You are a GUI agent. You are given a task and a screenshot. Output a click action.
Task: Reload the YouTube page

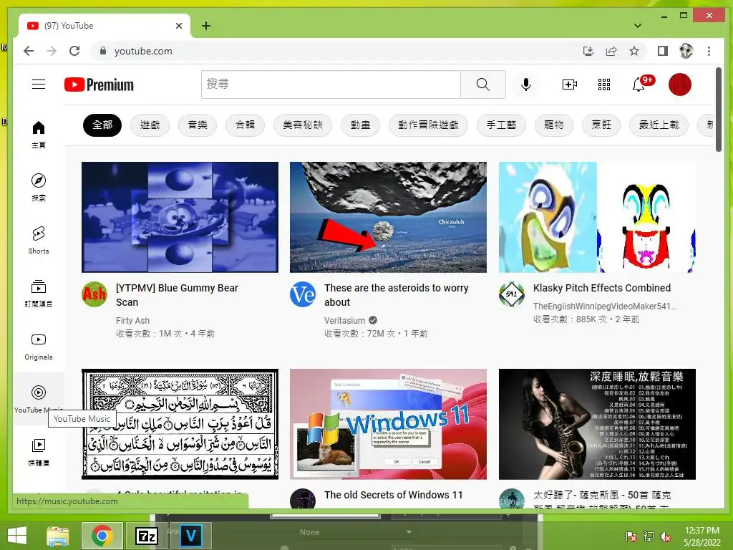74,51
